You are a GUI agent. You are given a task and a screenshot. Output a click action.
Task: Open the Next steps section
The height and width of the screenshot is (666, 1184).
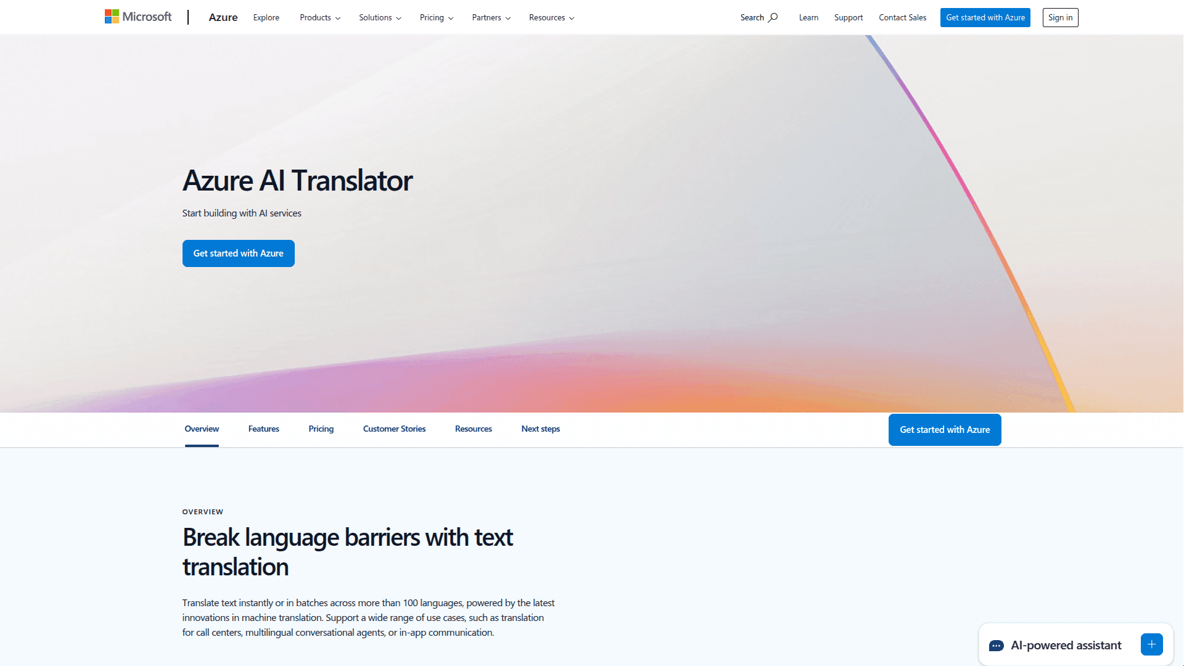click(540, 429)
